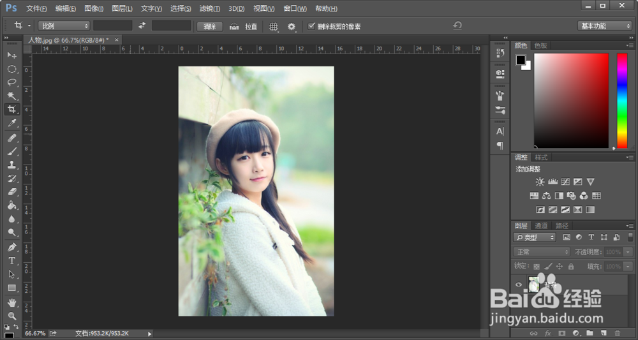Click the foreground color swatch
The height and width of the screenshot is (340, 638).
(521, 60)
